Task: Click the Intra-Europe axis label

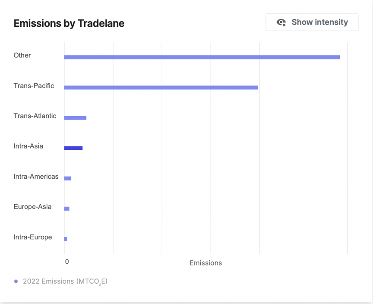Action: (x=33, y=237)
